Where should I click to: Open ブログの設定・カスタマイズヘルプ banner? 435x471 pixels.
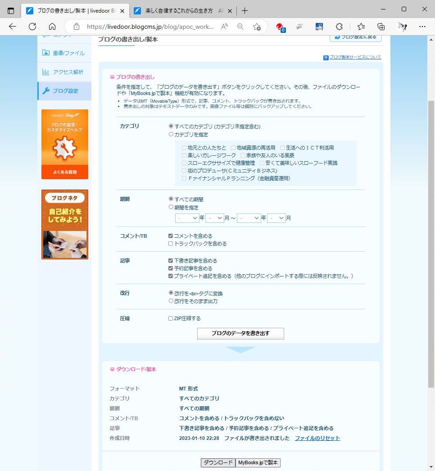point(64,144)
